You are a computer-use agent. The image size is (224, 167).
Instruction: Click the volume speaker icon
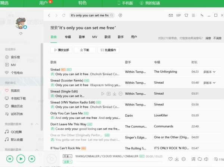click(206, 159)
